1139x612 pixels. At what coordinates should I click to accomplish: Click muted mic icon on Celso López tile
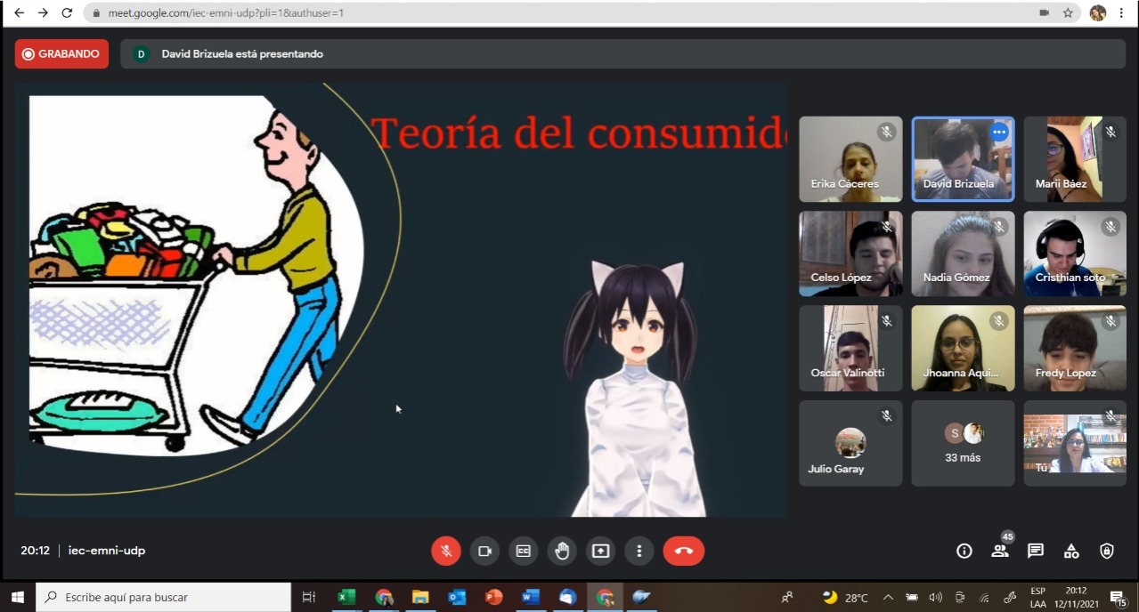(886, 227)
